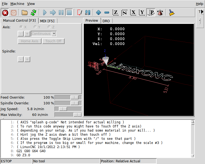
Task: Select the Y axis radio button
Action: pyautogui.click(x=35, y=27)
